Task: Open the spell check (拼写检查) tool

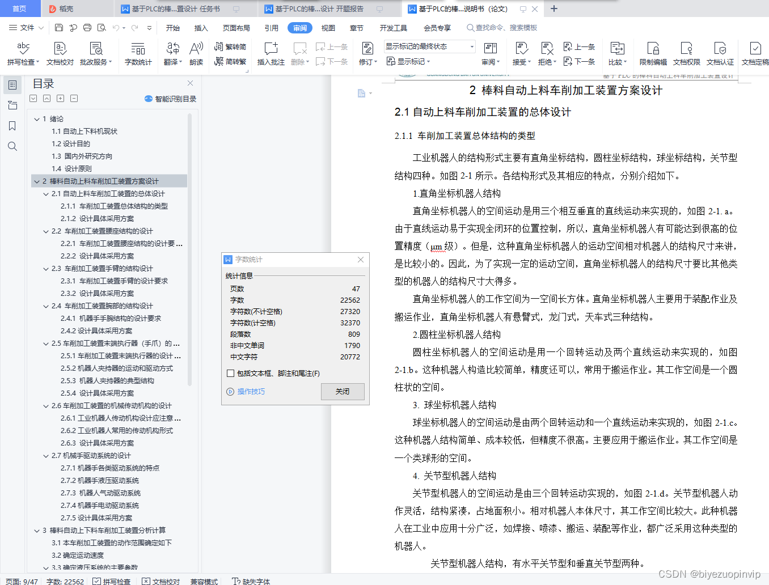Action: coord(23,54)
